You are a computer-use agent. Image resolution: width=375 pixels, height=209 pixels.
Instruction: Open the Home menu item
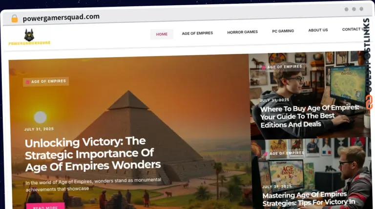(x=162, y=34)
